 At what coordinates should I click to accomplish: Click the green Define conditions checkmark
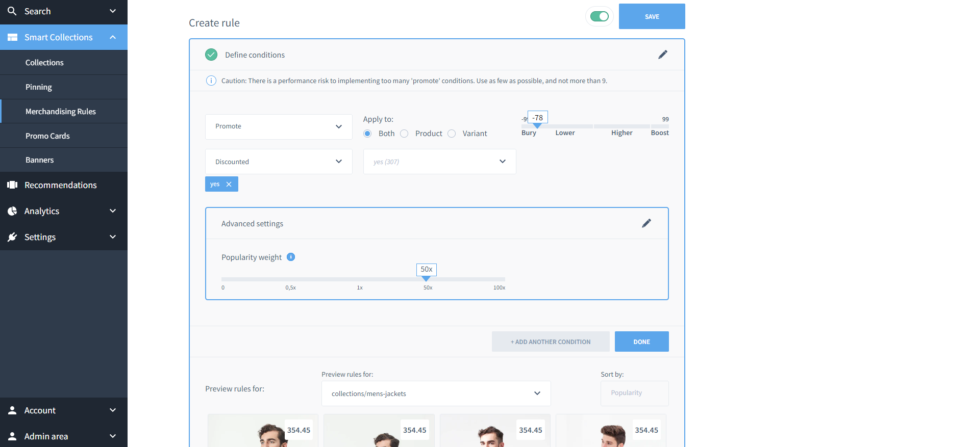click(x=211, y=55)
